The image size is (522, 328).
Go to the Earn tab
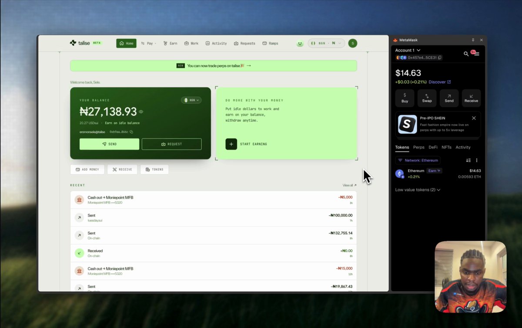coord(170,43)
